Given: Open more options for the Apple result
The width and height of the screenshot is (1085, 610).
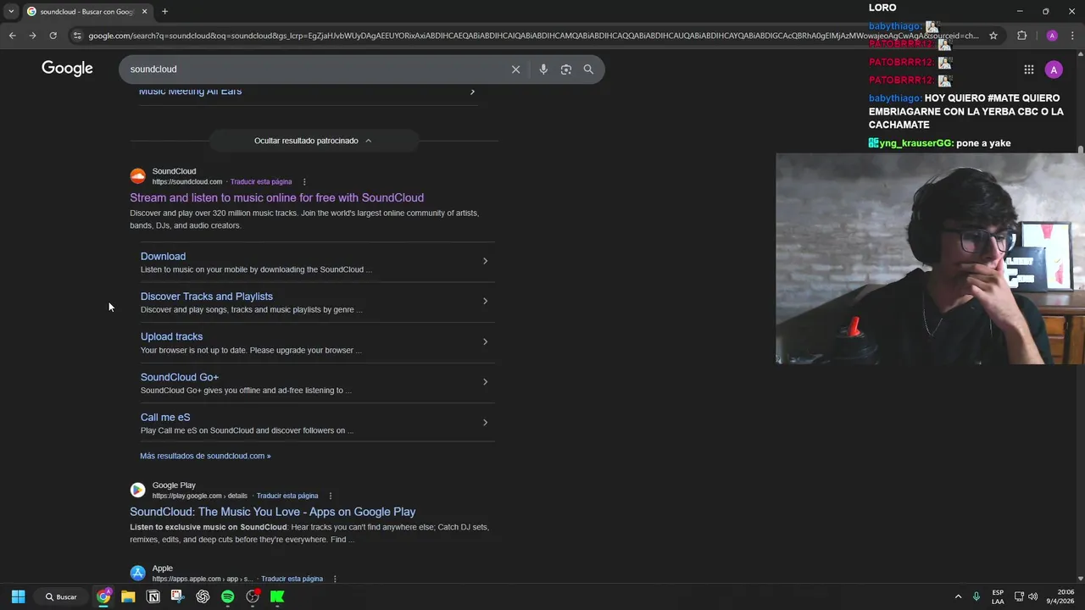Looking at the screenshot, I should (335, 579).
